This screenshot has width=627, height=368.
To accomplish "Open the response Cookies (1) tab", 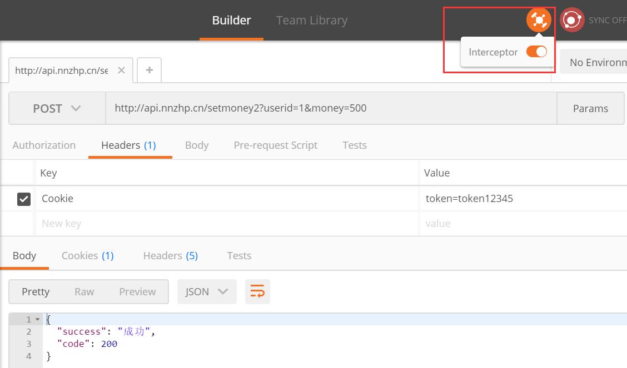I will pos(88,256).
